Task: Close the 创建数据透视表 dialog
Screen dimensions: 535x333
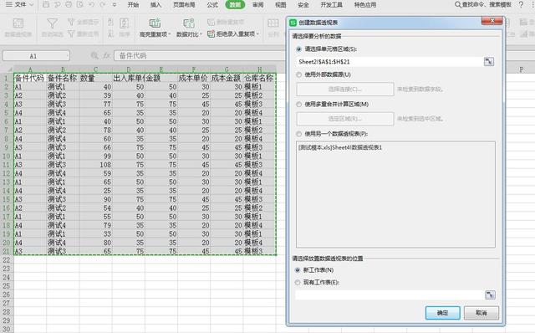Action: point(492,21)
